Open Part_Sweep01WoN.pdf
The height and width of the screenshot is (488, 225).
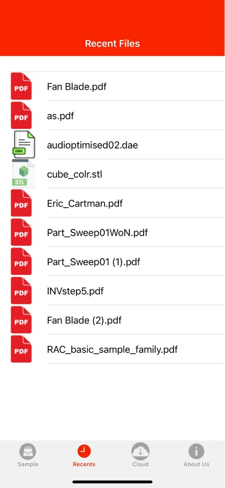97,232
